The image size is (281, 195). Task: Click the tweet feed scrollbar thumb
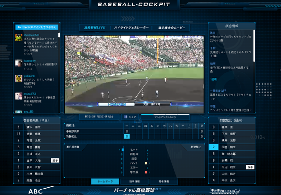[x=59, y=35]
